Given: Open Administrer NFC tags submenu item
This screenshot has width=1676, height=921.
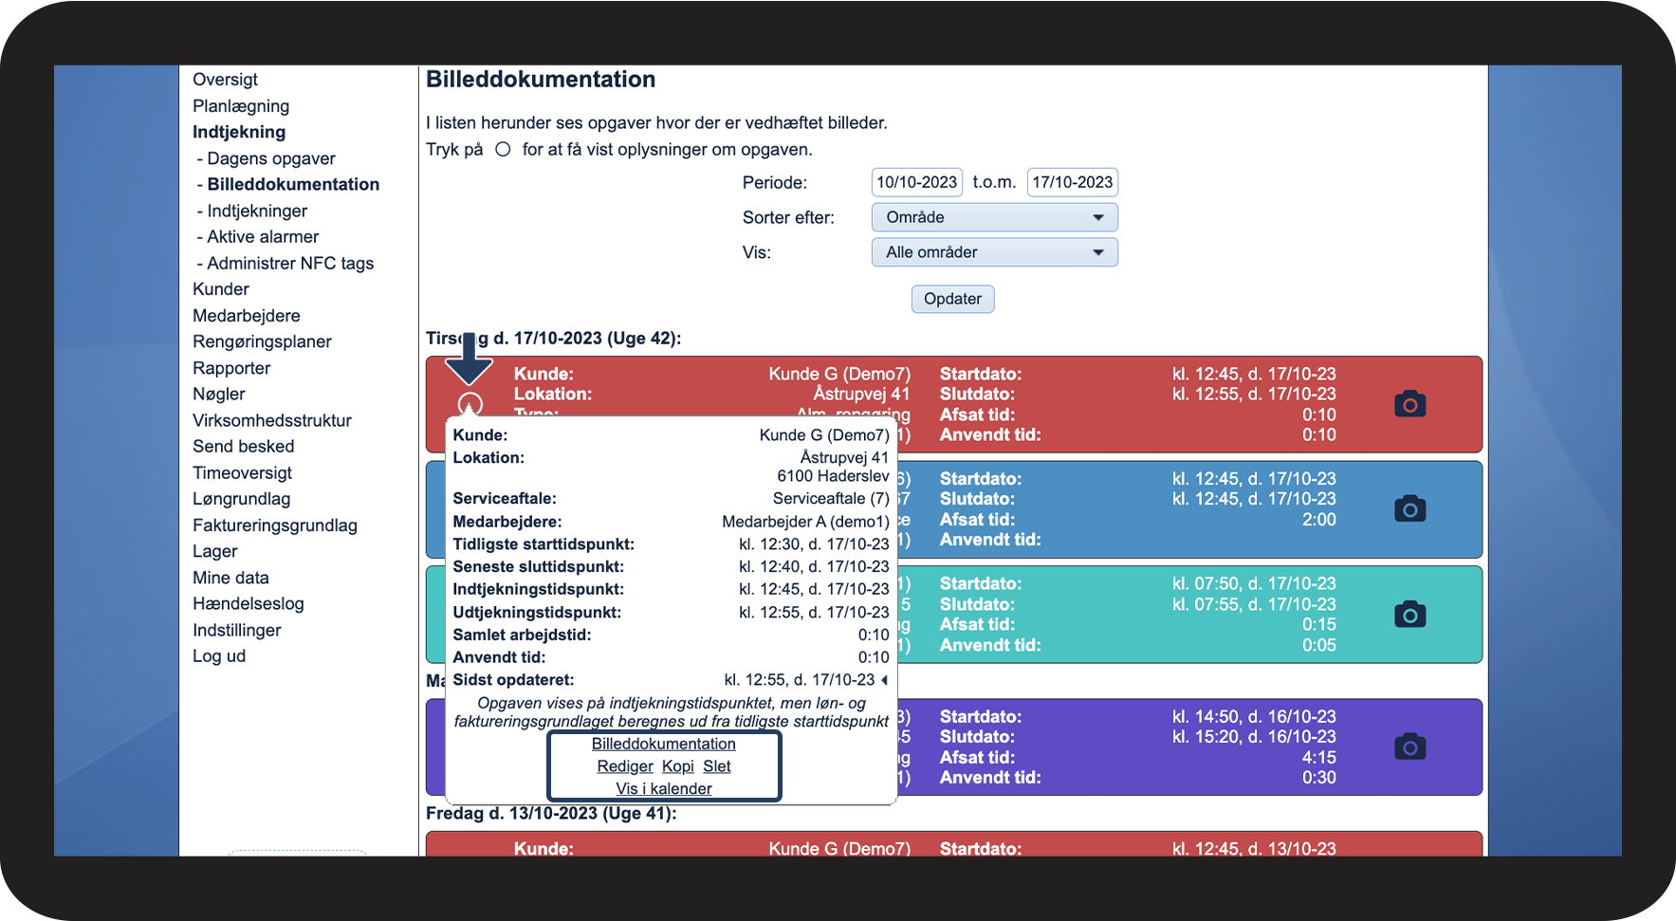Looking at the screenshot, I should coord(290,263).
